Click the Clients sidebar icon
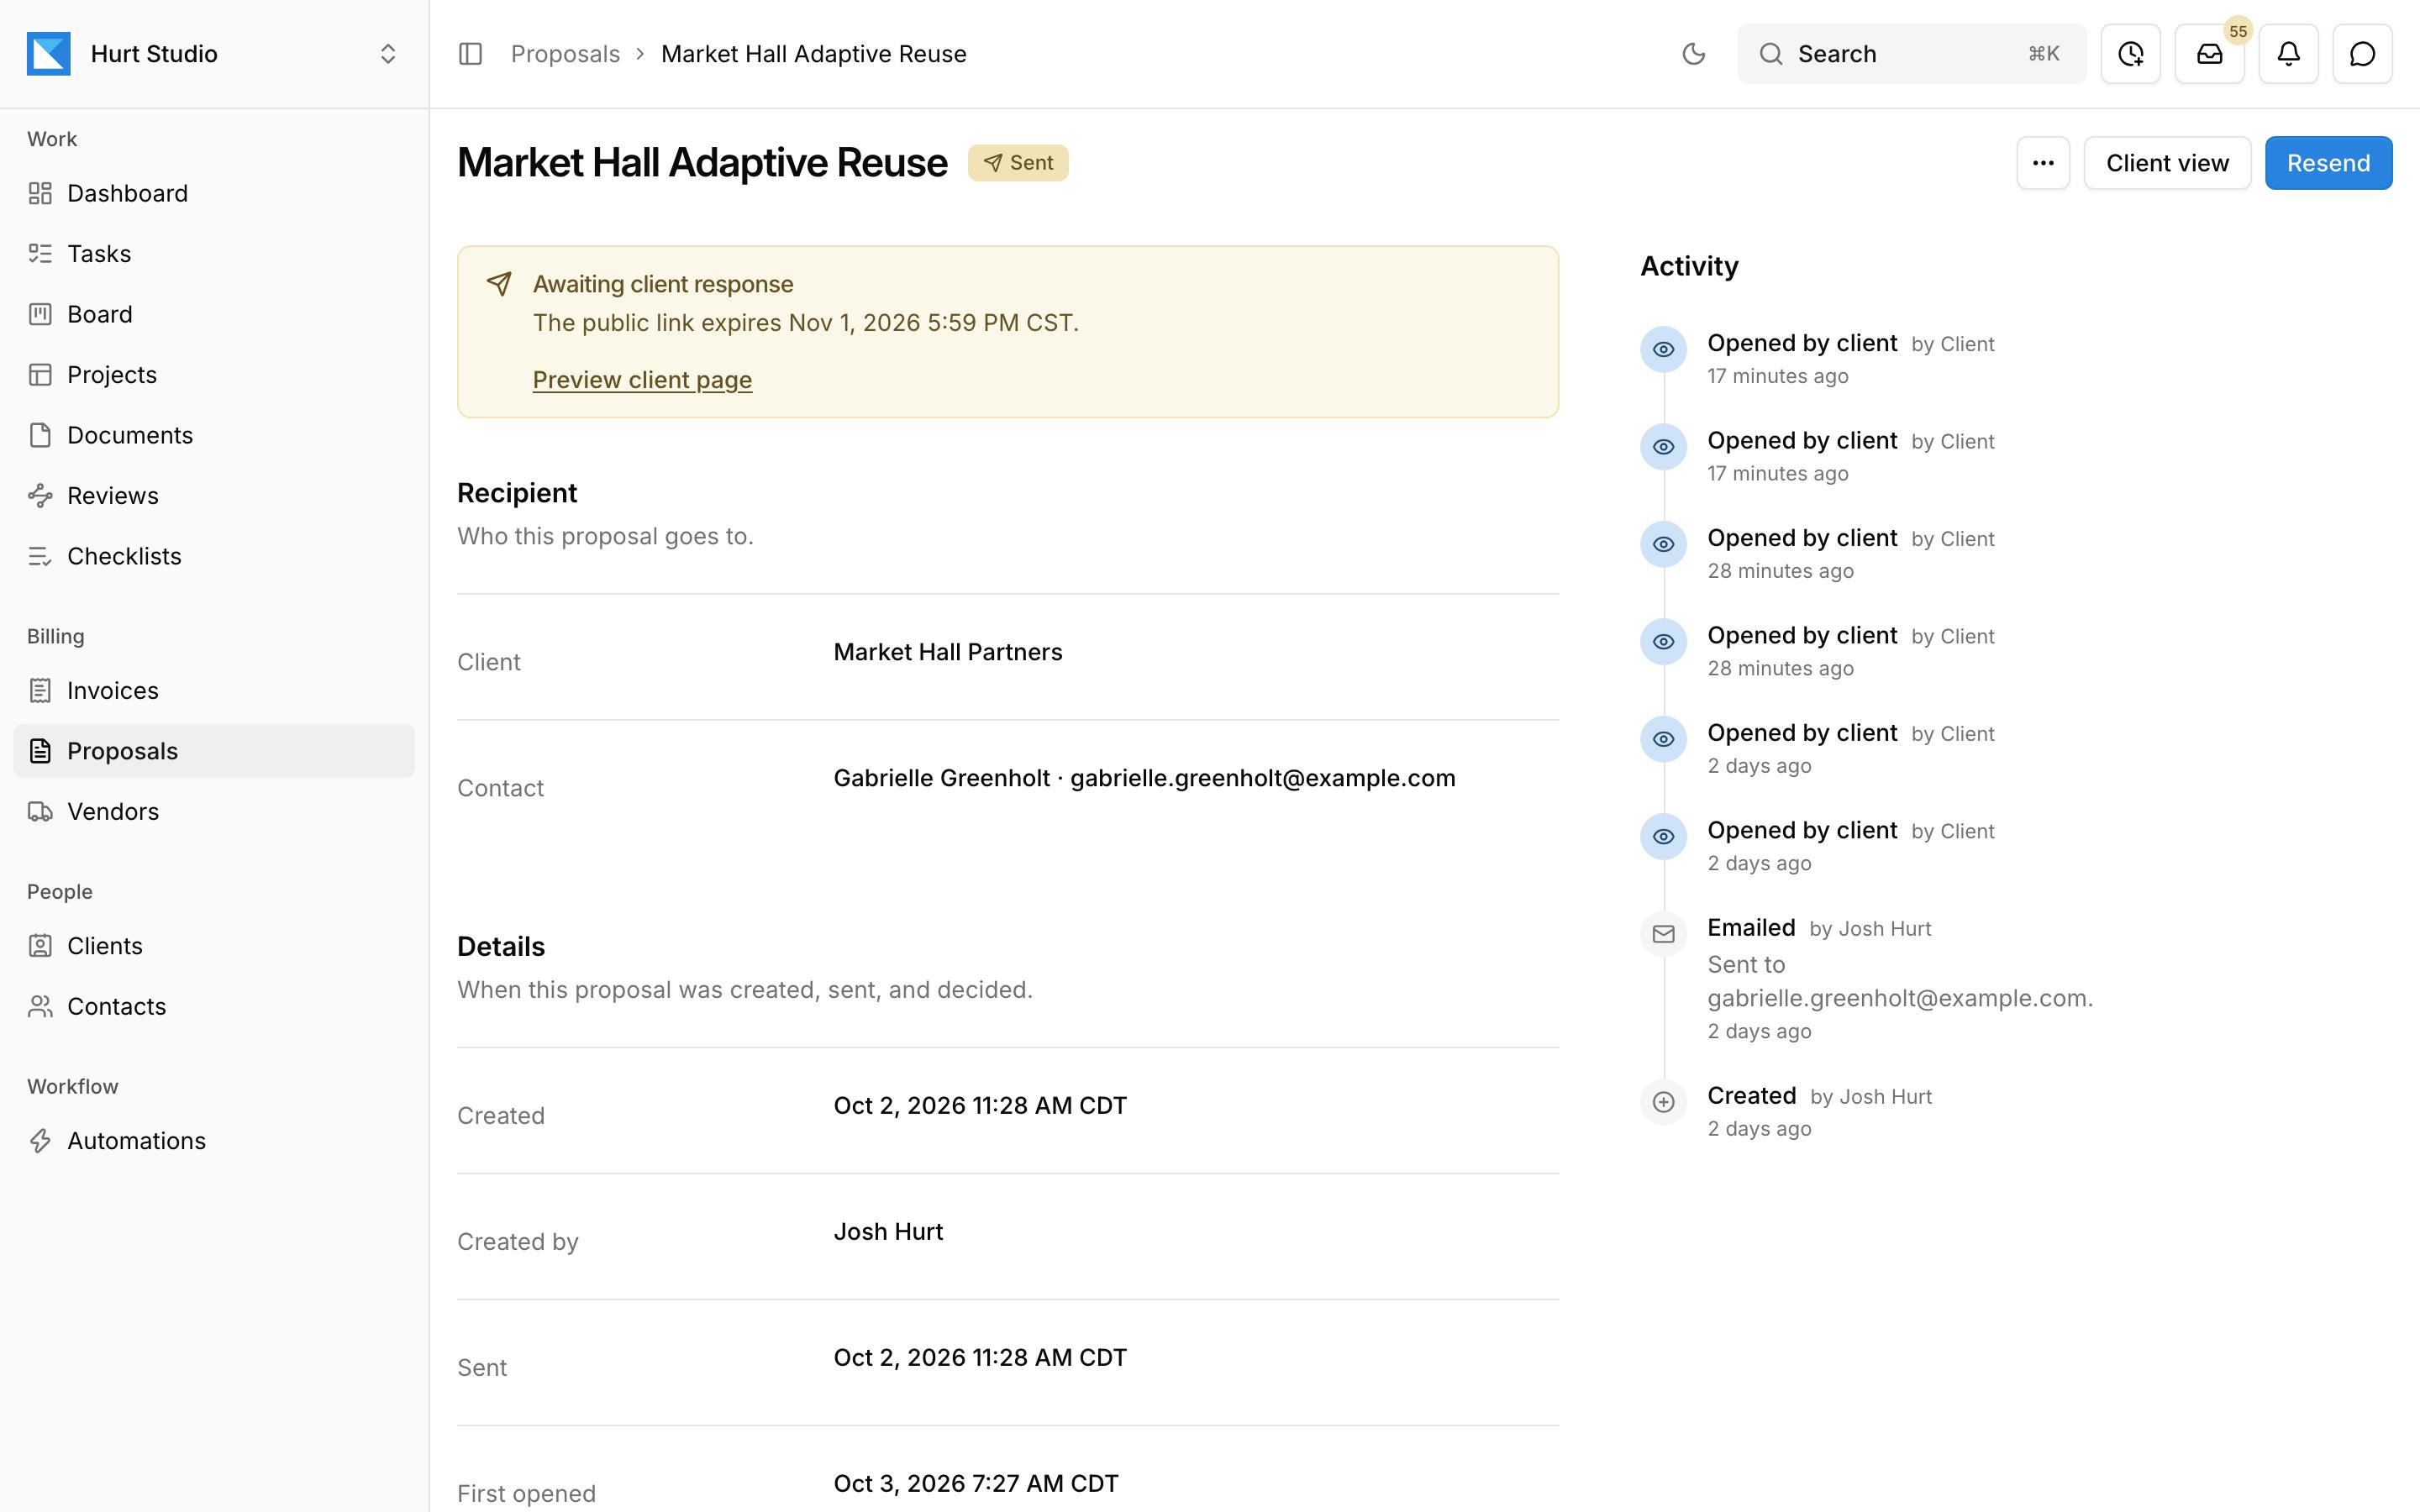 pos(40,946)
